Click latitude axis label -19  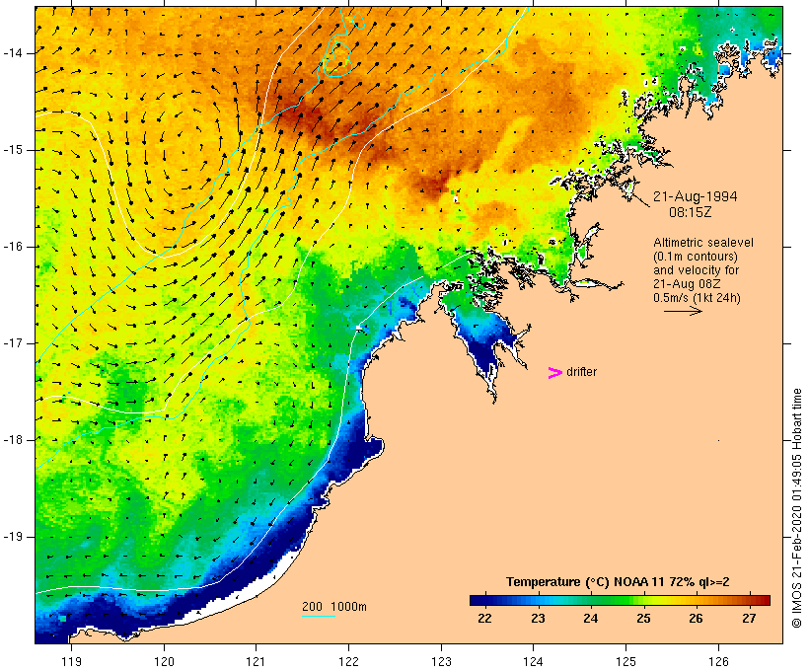[13, 537]
